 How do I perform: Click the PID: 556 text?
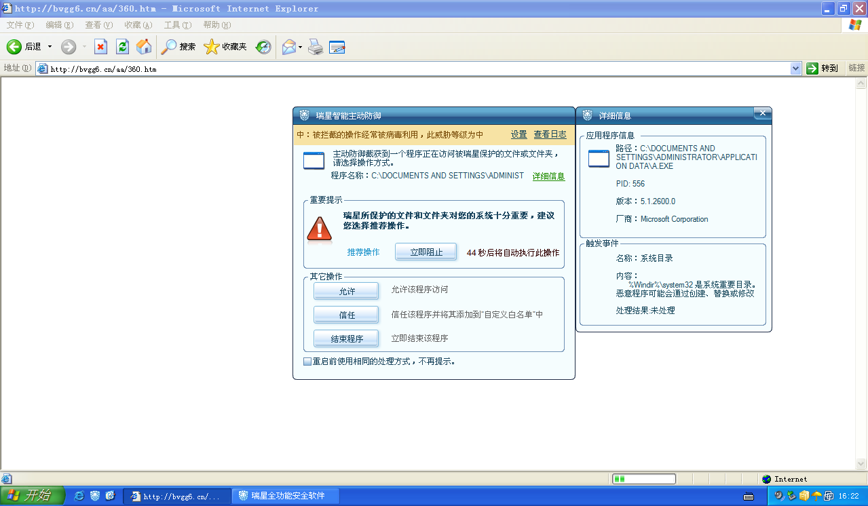pos(630,184)
